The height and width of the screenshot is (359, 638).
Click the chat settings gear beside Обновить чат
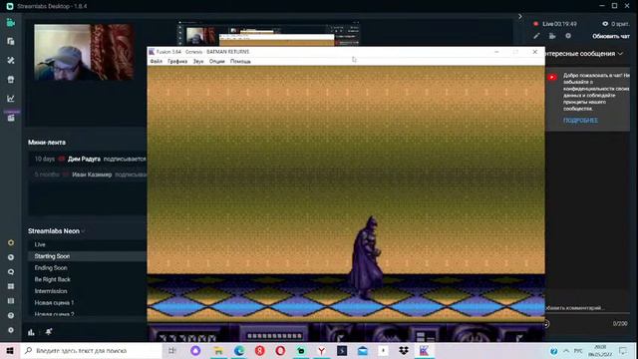568,36
